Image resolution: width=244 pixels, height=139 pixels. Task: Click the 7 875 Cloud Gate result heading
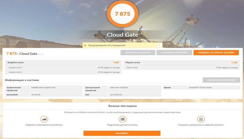pos(25,54)
